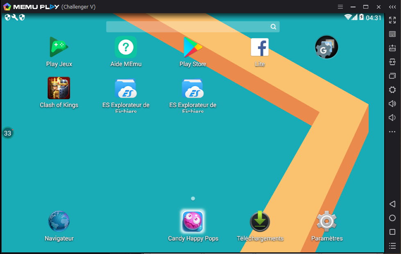Click the 04:31 clock

tap(374, 18)
